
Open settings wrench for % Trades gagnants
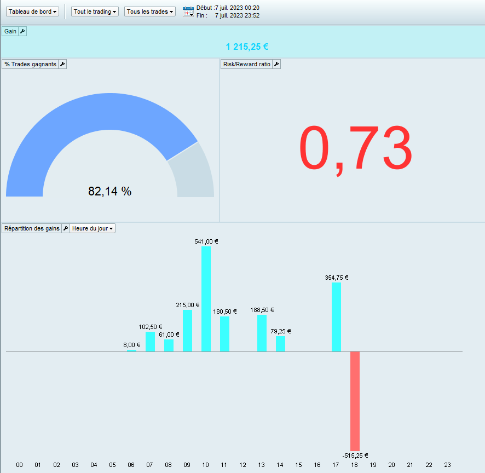[62, 64]
